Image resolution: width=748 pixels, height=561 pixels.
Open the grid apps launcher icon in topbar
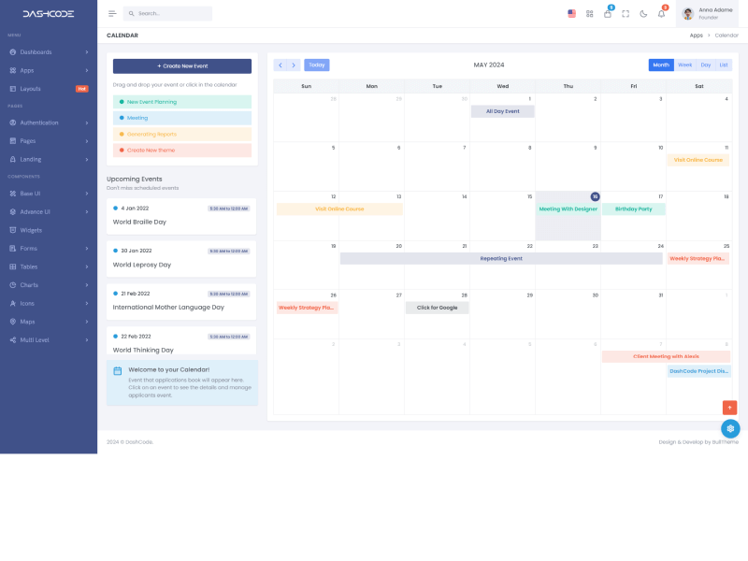[589, 13]
